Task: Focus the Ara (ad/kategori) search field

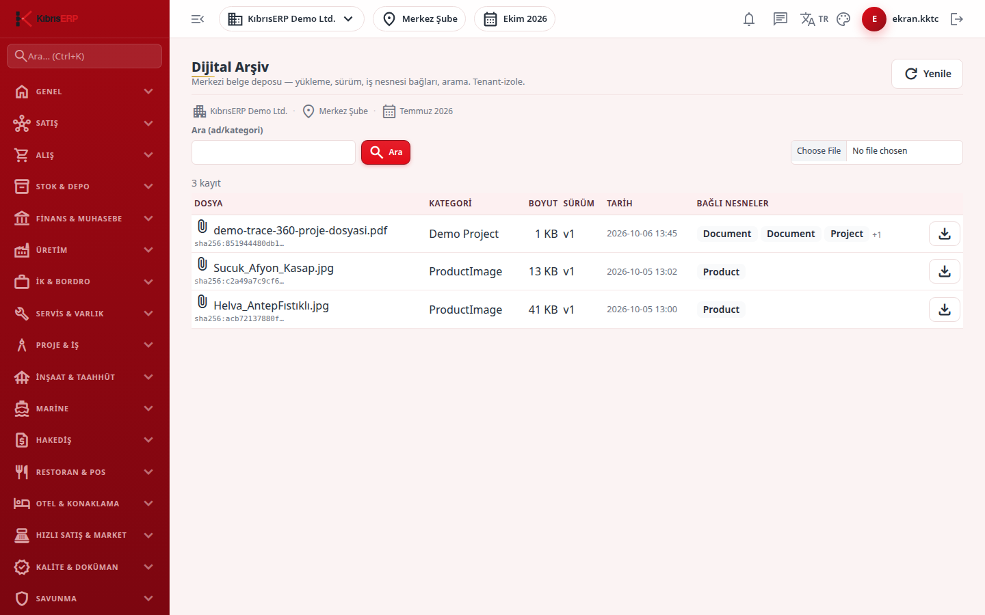Action: (x=274, y=152)
